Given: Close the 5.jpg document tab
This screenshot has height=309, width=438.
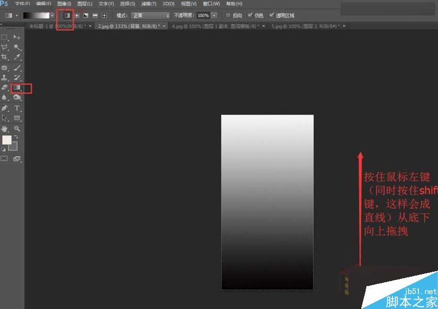Looking at the screenshot, I should 344,26.
